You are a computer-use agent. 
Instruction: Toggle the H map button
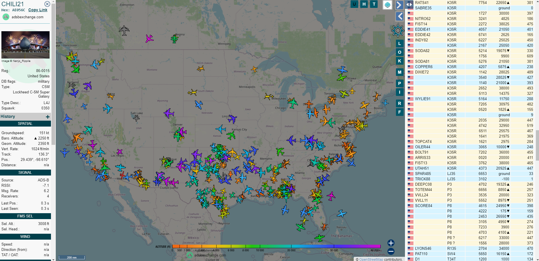click(364, 4)
